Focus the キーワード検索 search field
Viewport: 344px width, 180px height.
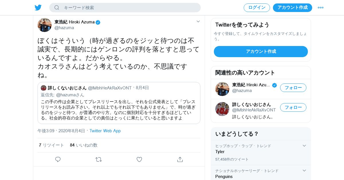pyautogui.click(x=129, y=8)
